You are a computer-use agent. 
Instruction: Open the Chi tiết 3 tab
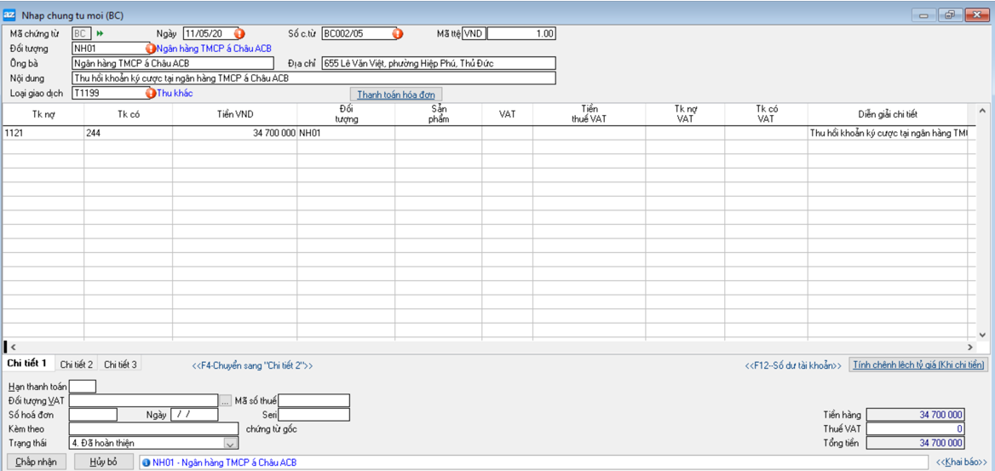point(120,365)
